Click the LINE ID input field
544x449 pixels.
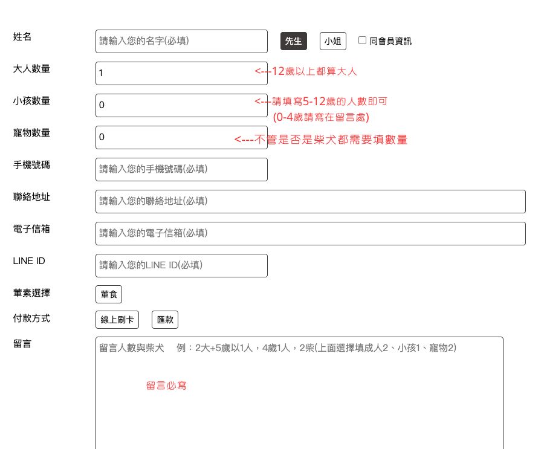tap(181, 265)
